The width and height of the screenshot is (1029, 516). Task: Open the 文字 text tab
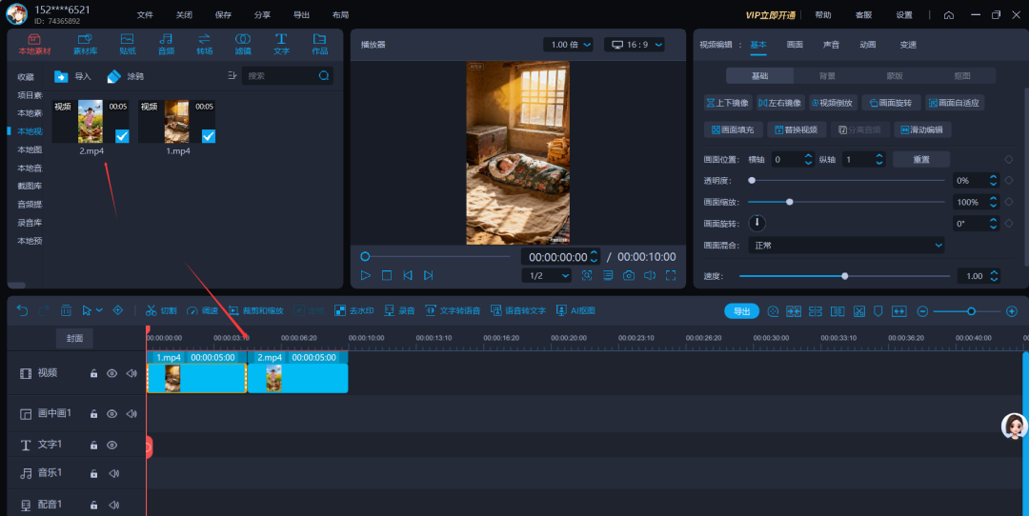tap(281, 45)
